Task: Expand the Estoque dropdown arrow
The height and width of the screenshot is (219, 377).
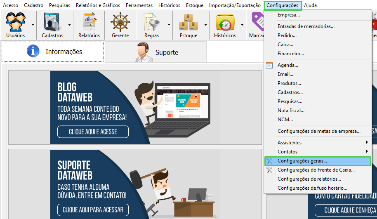Action: click(205, 25)
